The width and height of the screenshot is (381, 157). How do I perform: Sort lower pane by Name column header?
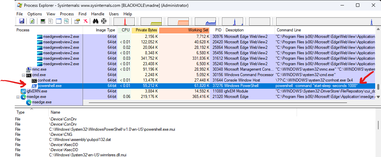click(x=172, y=112)
